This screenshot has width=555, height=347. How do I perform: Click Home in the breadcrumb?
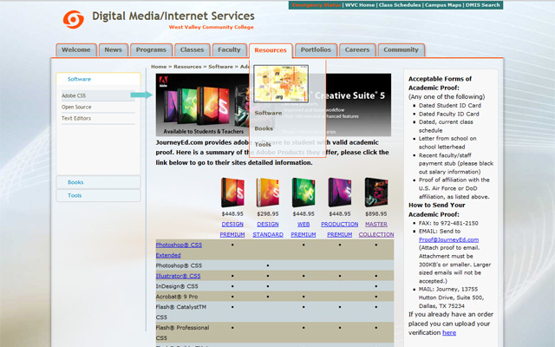[159, 67]
